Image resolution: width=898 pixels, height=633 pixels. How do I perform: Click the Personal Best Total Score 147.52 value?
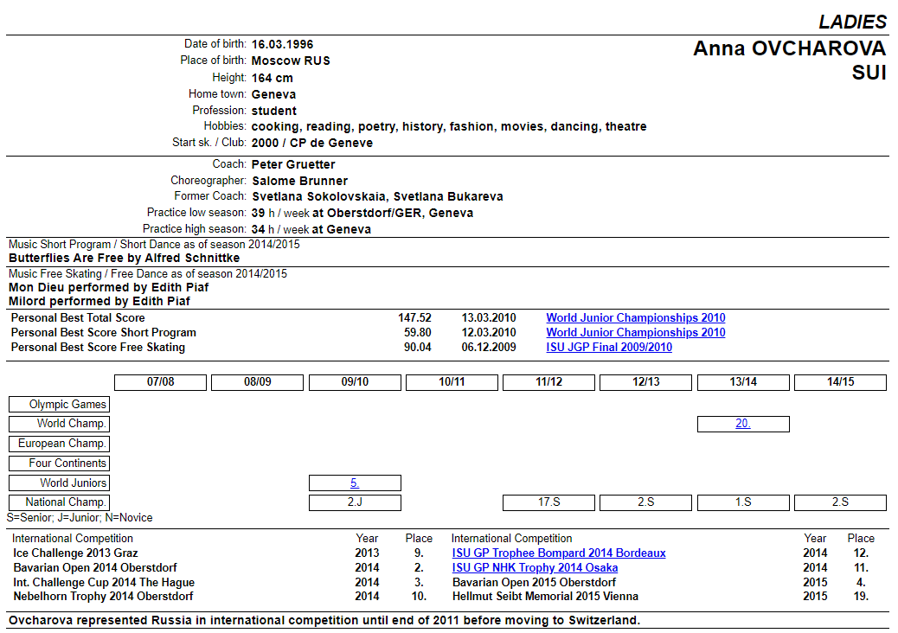pyautogui.click(x=414, y=317)
